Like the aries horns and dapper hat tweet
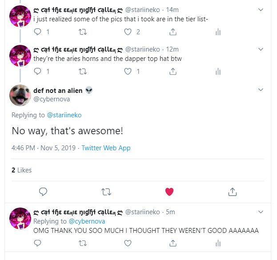Image resolution: width=277 pixels, height=260 pixels. coord(128,72)
